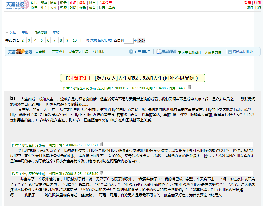Open the 问答 nav item
Viewport: 263px width, 206px height.
pos(83,3)
